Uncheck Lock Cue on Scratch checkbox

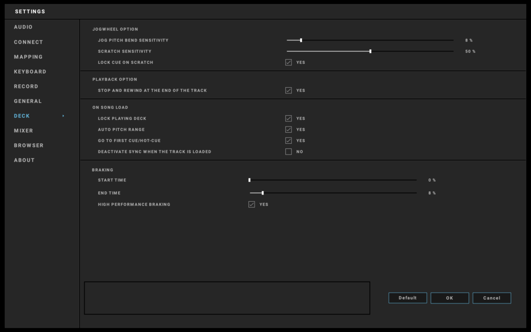pos(288,63)
